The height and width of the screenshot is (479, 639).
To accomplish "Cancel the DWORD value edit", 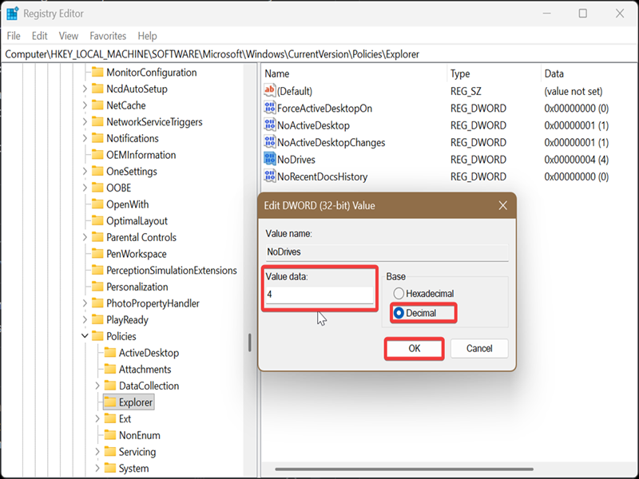I will click(x=479, y=348).
